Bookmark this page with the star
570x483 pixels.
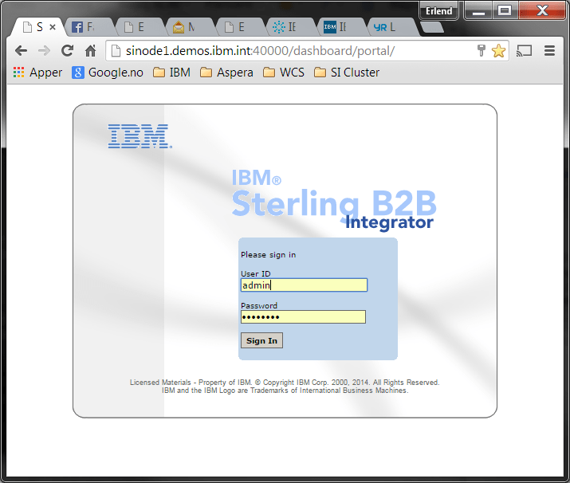pos(498,50)
